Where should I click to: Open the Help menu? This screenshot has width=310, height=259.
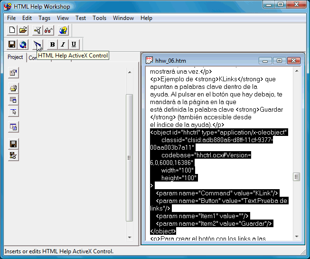point(146,18)
